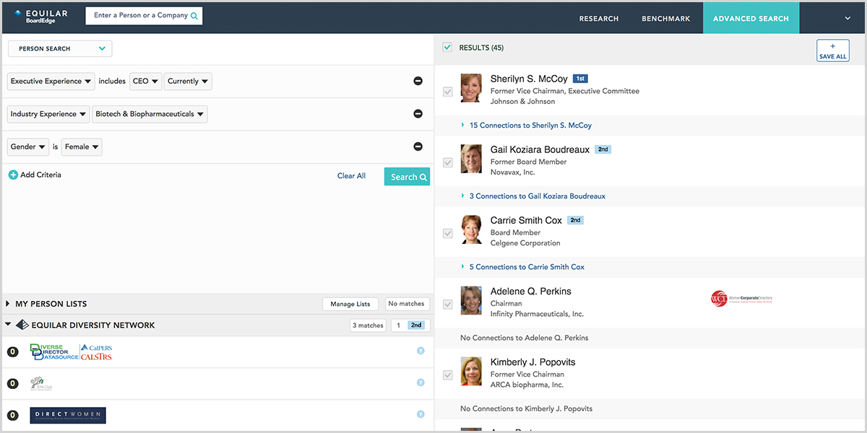Click the zero count badge beside DirectWomen
Image resolution: width=867 pixels, height=433 pixels.
point(12,416)
